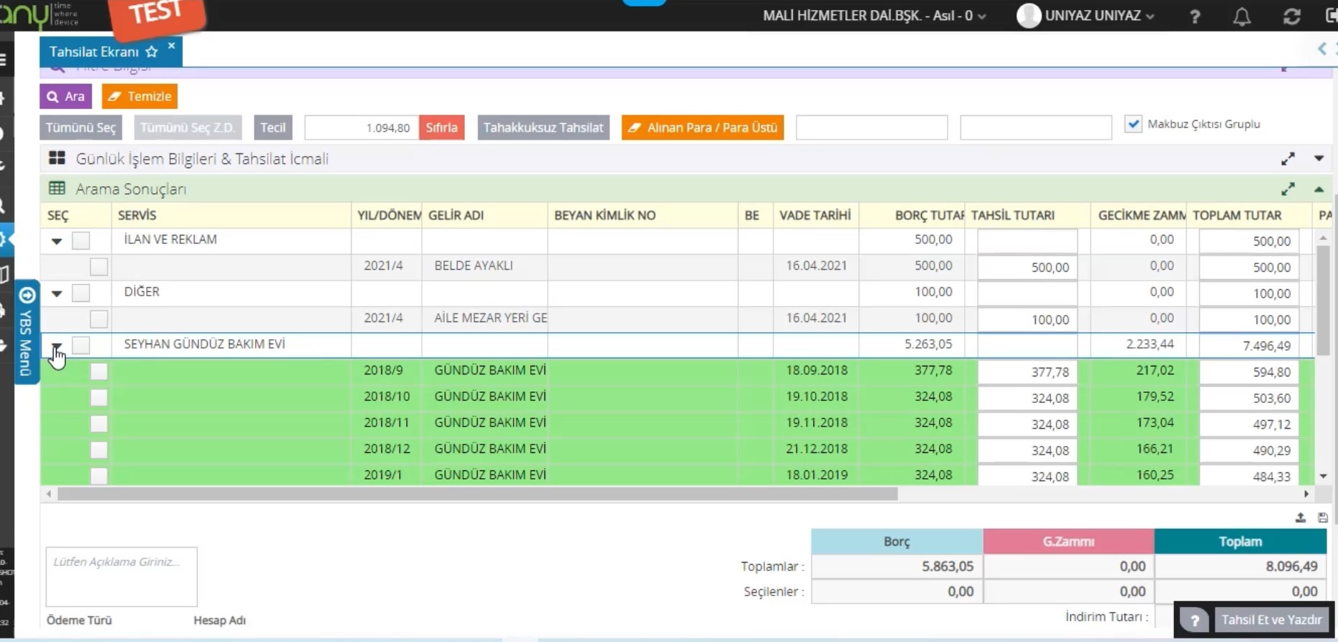Star the Tahsilat Ekranı tab as favorite

pyautogui.click(x=151, y=52)
